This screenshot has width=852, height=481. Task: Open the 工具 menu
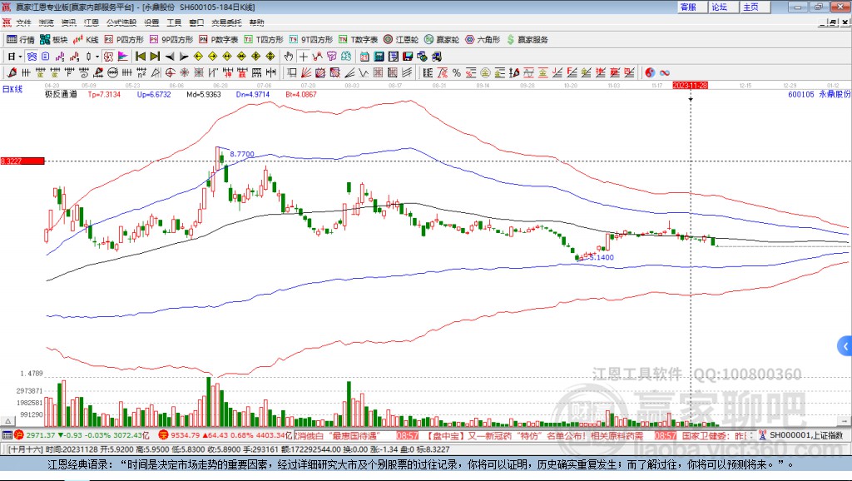tap(174, 22)
